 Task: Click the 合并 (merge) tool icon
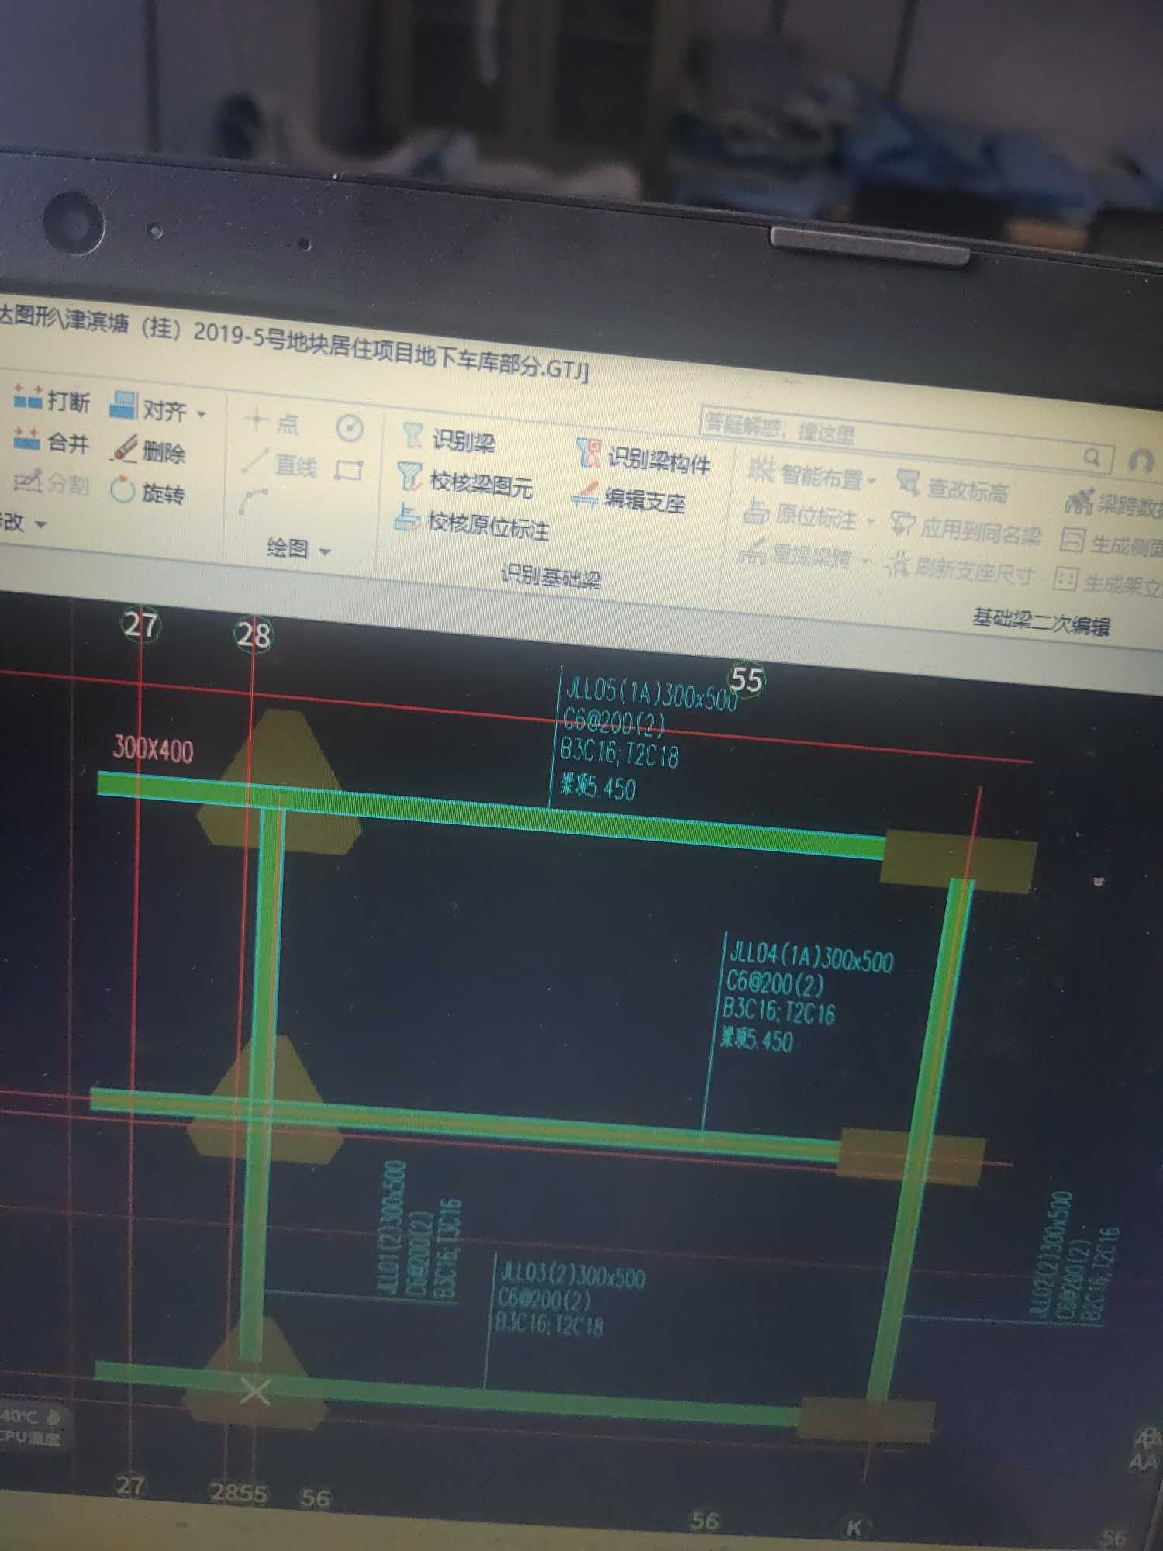pos(26,439)
